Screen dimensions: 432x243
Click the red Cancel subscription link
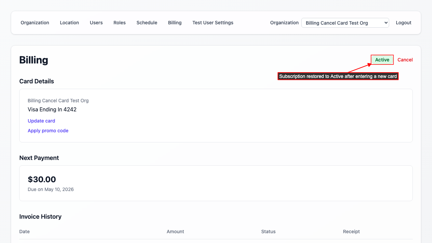pyautogui.click(x=405, y=60)
